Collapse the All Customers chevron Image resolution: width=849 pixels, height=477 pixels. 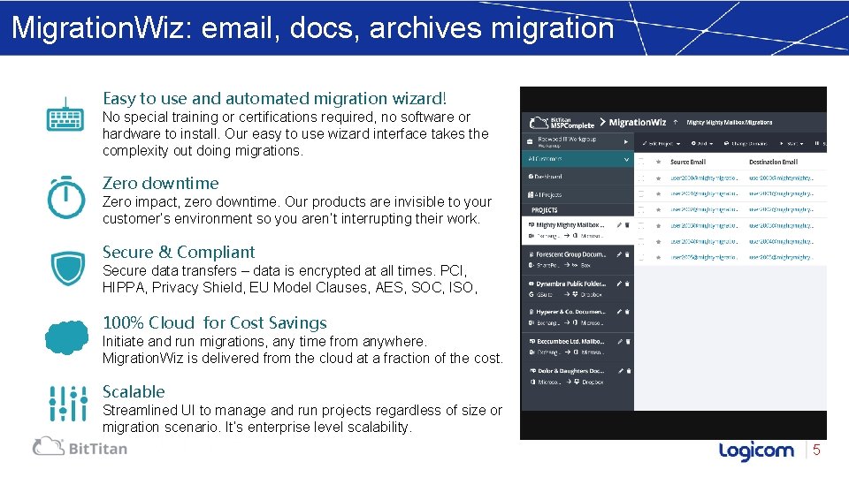tap(626, 160)
